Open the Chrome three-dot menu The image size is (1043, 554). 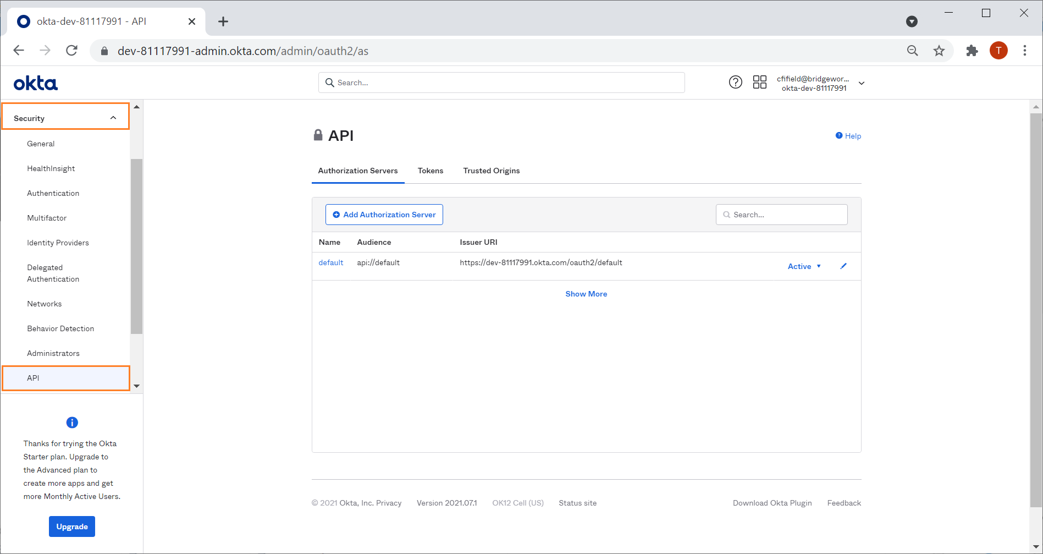pyautogui.click(x=1025, y=51)
